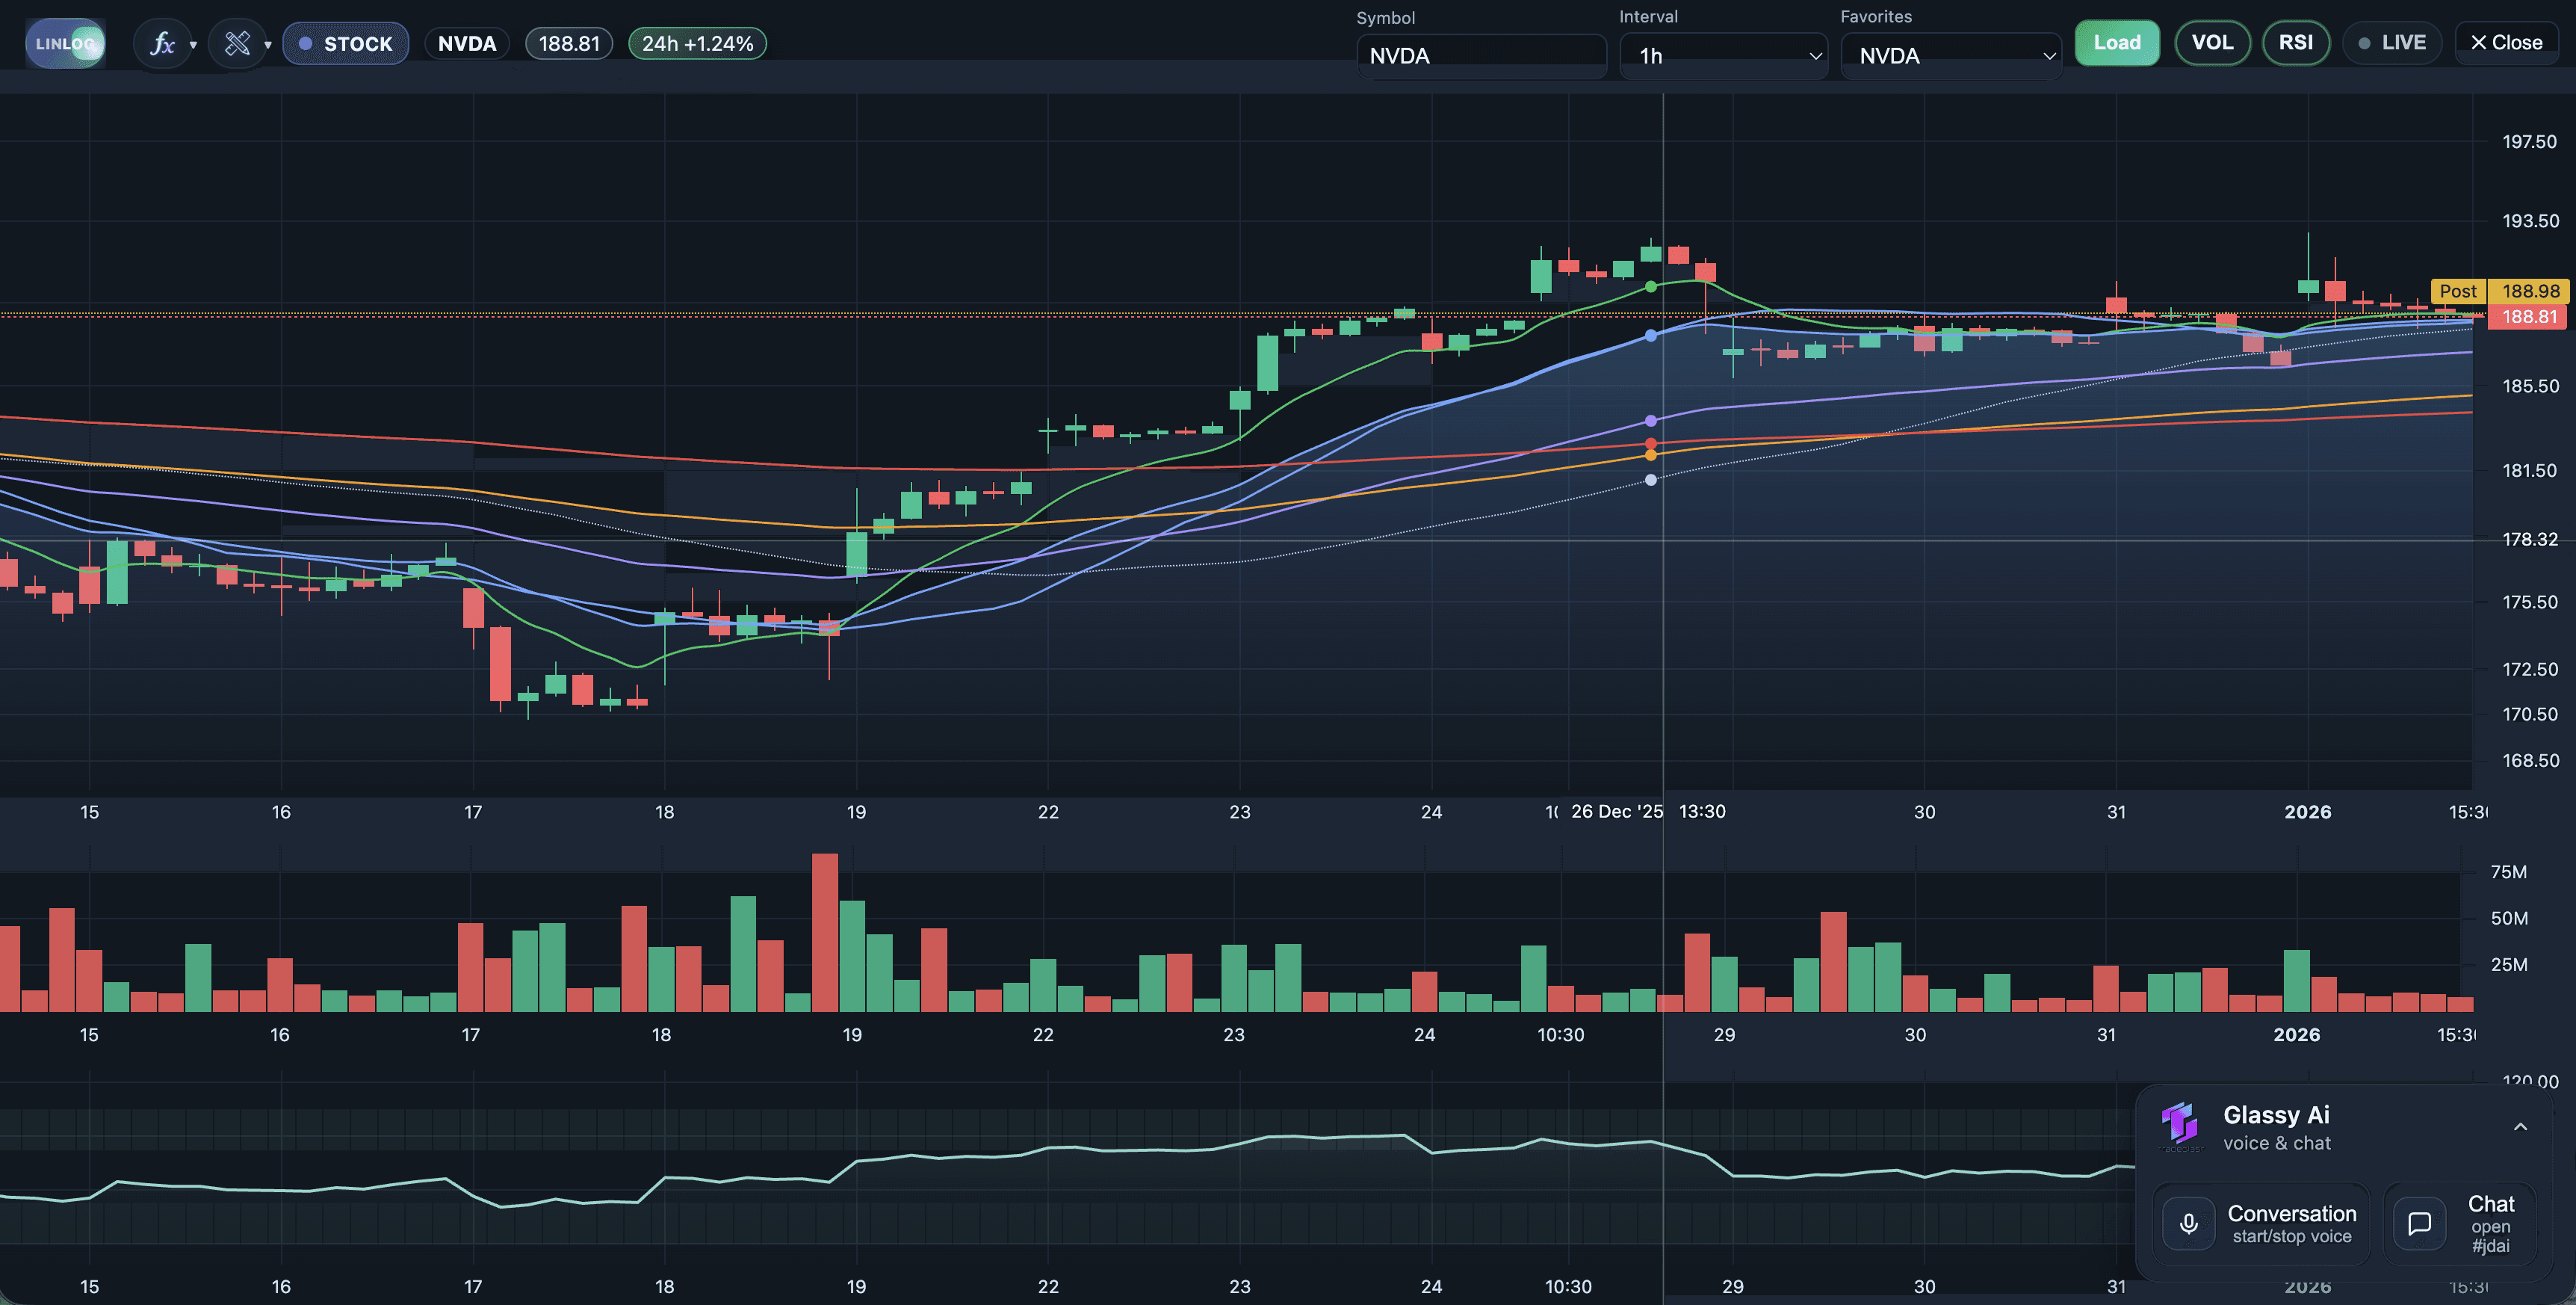Click the NVDA ticker badge
This screenshot has width=2576, height=1305.
click(x=467, y=44)
